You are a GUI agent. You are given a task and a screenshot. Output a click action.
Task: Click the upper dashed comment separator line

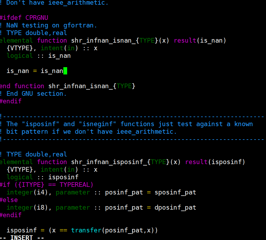(132, 116)
